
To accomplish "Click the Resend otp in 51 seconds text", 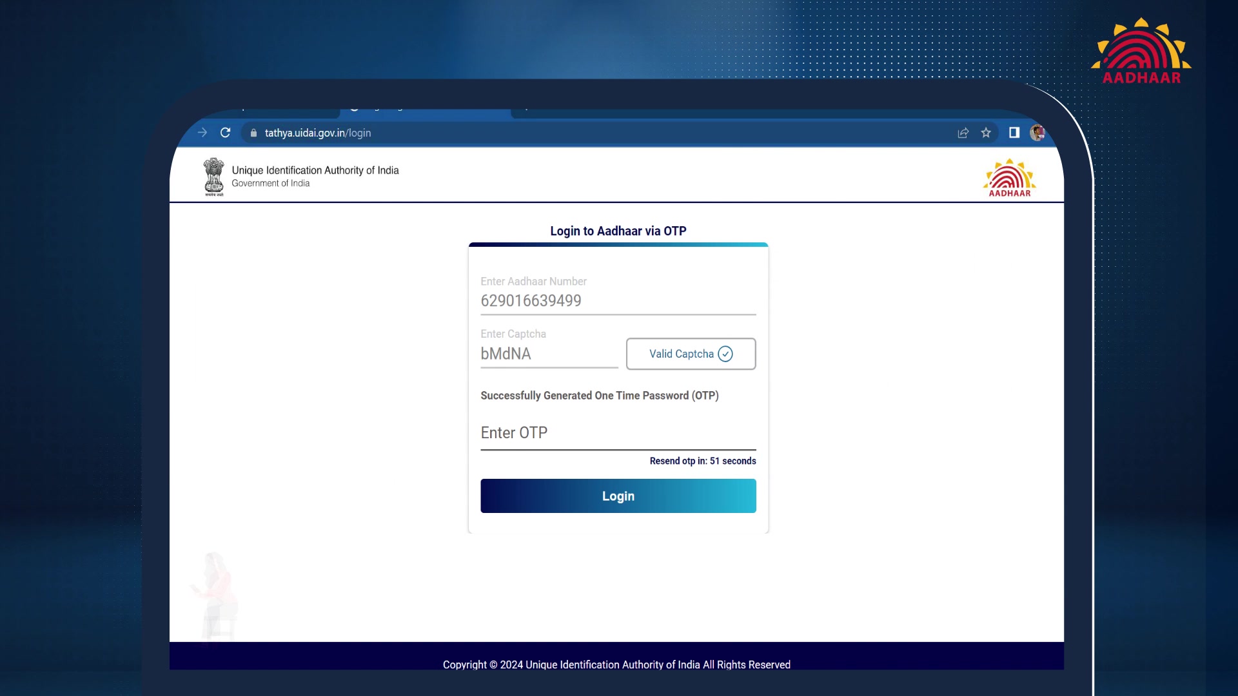I will click(x=703, y=461).
